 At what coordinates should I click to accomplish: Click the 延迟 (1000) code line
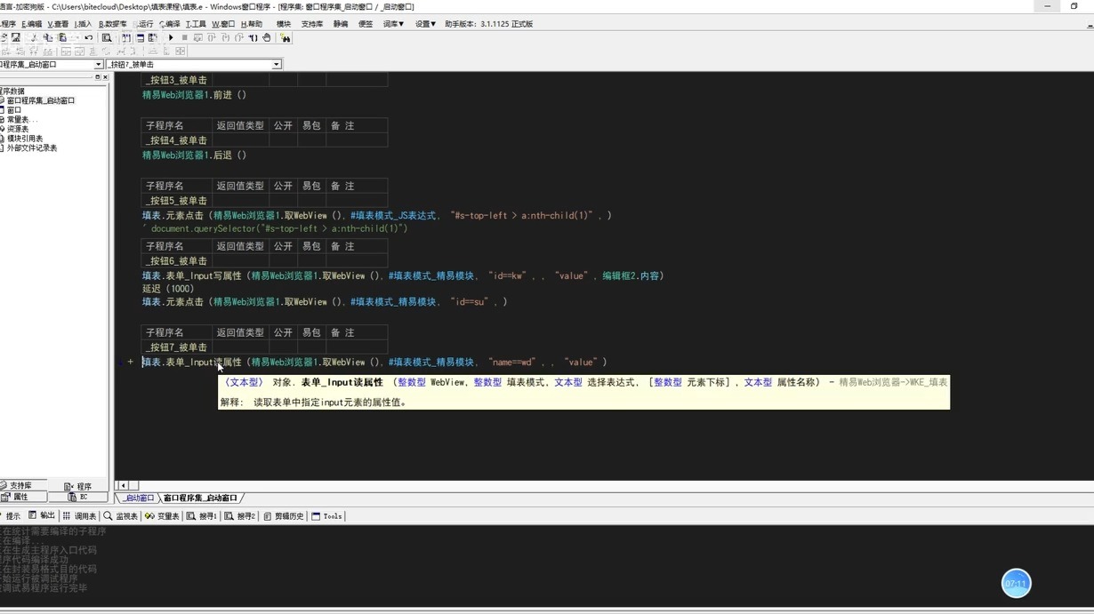[168, 289]
